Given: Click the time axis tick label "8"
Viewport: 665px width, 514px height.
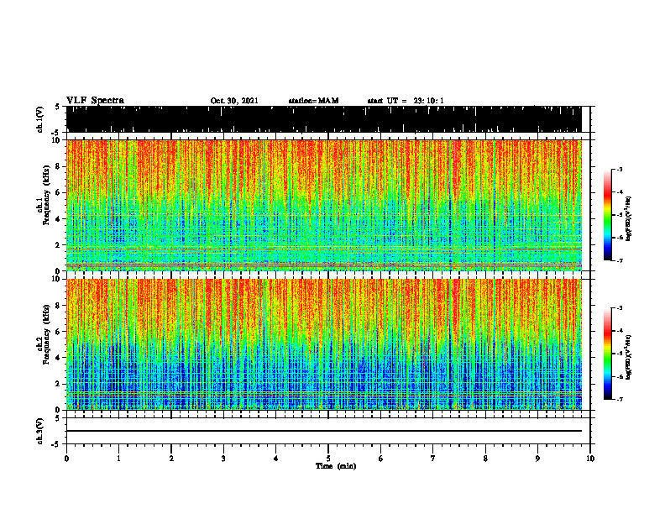Looking at the screenshot, I should coord(485,459).
